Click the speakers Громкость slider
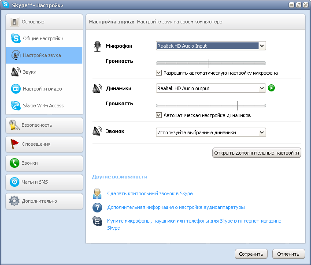Image resolution: width=311 pixels, height=265 pixels. [x=211, y=106]
